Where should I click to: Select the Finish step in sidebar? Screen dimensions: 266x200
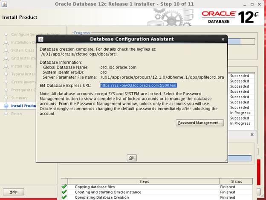17,114
